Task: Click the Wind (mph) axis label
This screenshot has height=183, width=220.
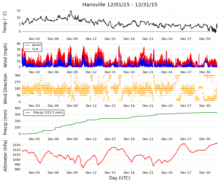Action: pyautogui.click(x=5, y=55)
